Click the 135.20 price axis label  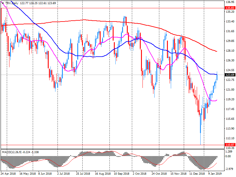(x=230, y=12)
